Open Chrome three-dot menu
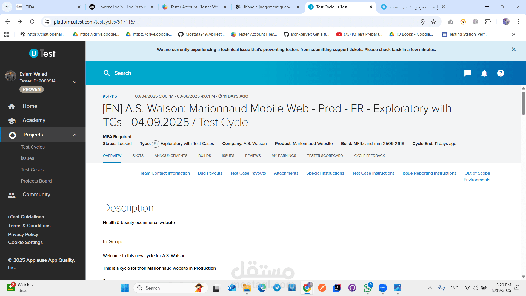Viewport: 526px width, 296px height. click(x=518, y=22)
